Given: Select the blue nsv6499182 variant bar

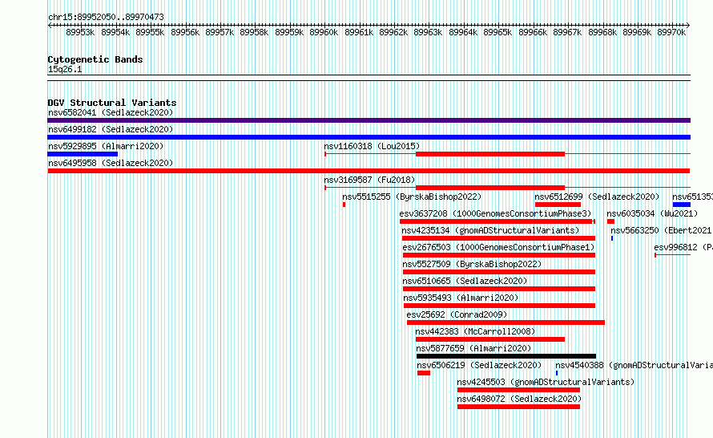Looking at the screenshot, I should click(x=369, y=137).
